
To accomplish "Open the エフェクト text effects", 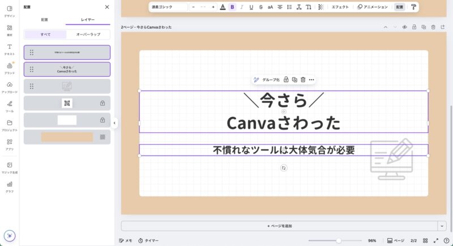I will point(340,7).
